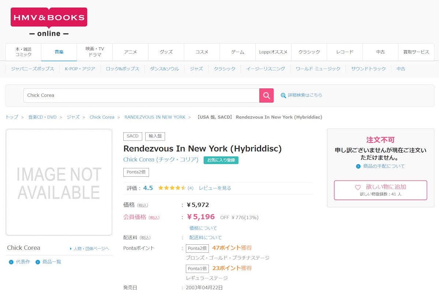
Task: Click the heart icon on wishlist button
Action: tap(358, 187)
